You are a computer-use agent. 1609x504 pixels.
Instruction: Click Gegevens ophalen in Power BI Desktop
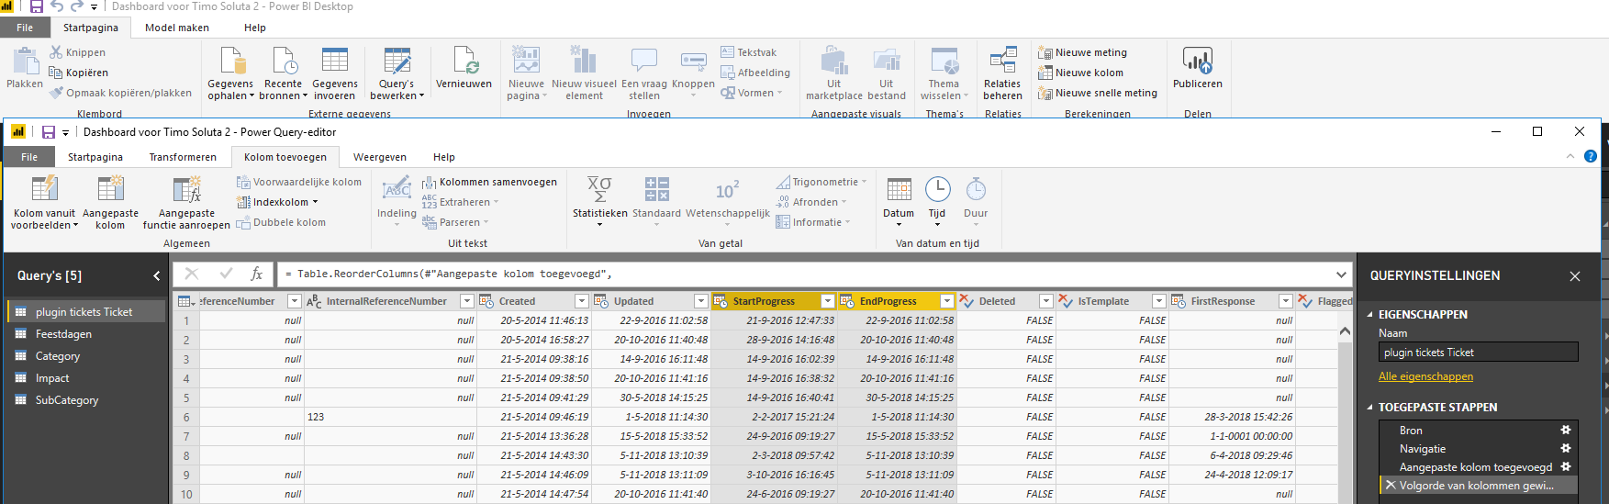click(x=230, y=73)
